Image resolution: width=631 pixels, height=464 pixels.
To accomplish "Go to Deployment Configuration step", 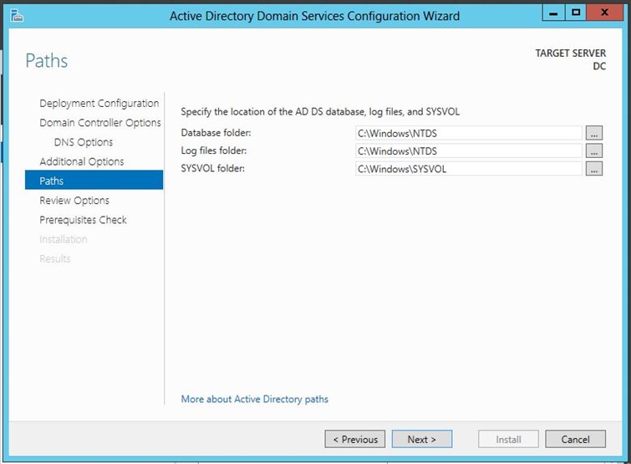I will pyautogui.click(x=99, y=104).
